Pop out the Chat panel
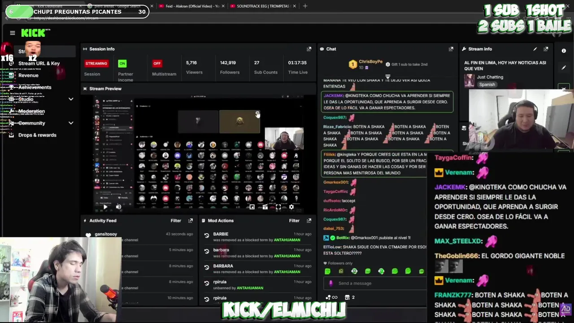The image size is (574, 323). click(451, 49)
